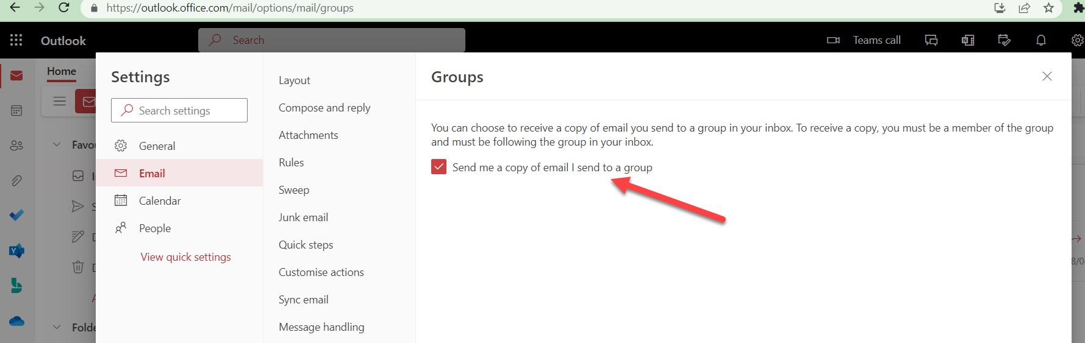The image size is (1085, 343).
Task: Uncheck Send me a copy of group email
Action: click(439, 167)
